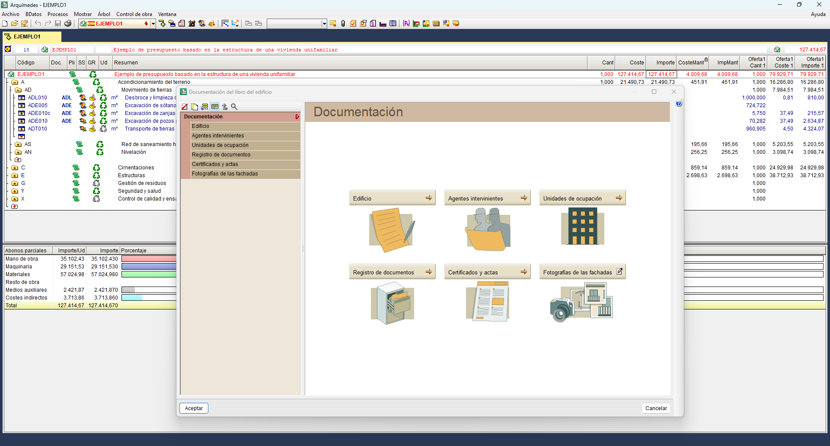This screenshot has height=446, width=830.
Task: Collapse chapter A folder in the budget tree
Action: 15,82
